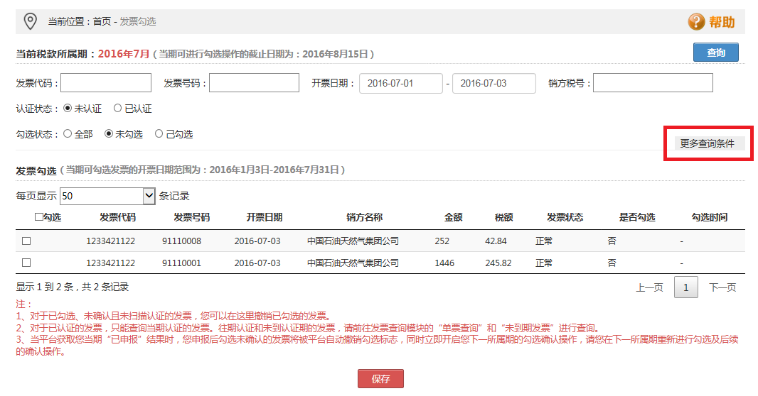The image size is (758, 396).
Task: Click page number 1
Action: [x=686, y=287]
